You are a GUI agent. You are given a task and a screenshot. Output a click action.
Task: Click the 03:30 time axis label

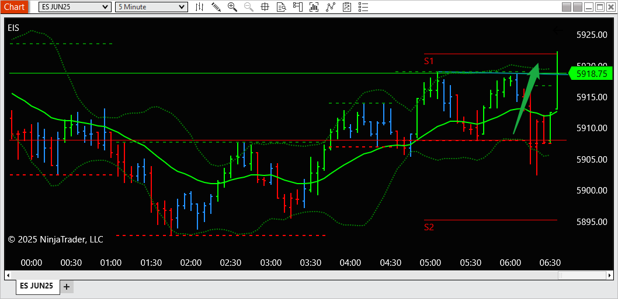[311, 262]
